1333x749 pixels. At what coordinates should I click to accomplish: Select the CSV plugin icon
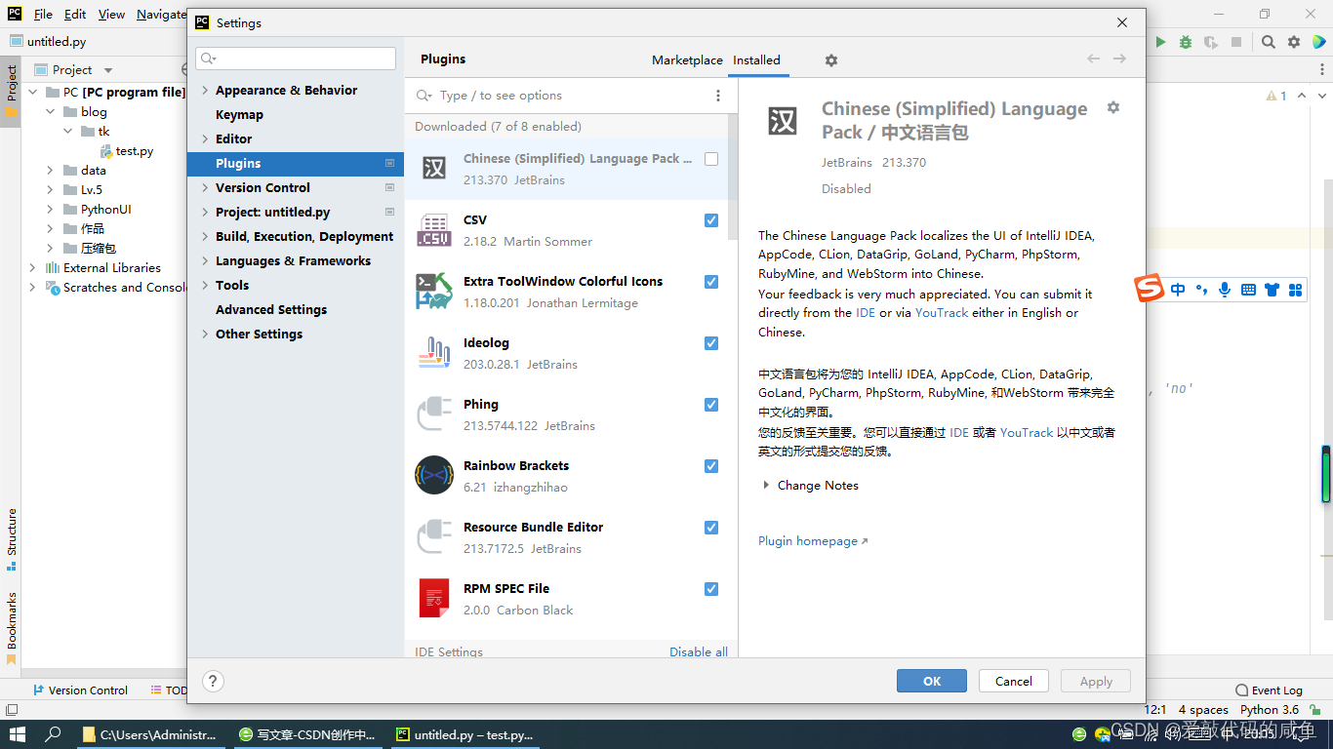tap(434, 230)
